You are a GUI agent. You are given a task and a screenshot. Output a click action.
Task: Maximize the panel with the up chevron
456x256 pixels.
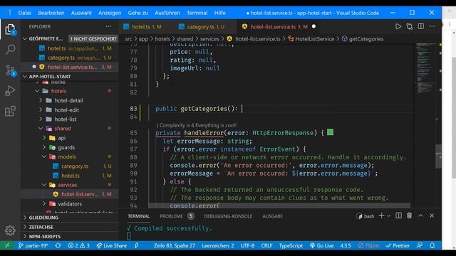tap(420, 215)
